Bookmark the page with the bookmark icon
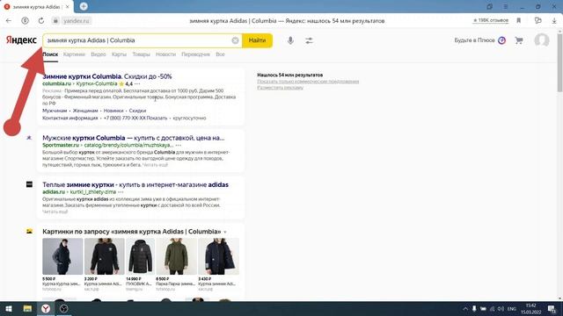The height and width of the screenshot is (316, 563). click(x=518, y=21)
